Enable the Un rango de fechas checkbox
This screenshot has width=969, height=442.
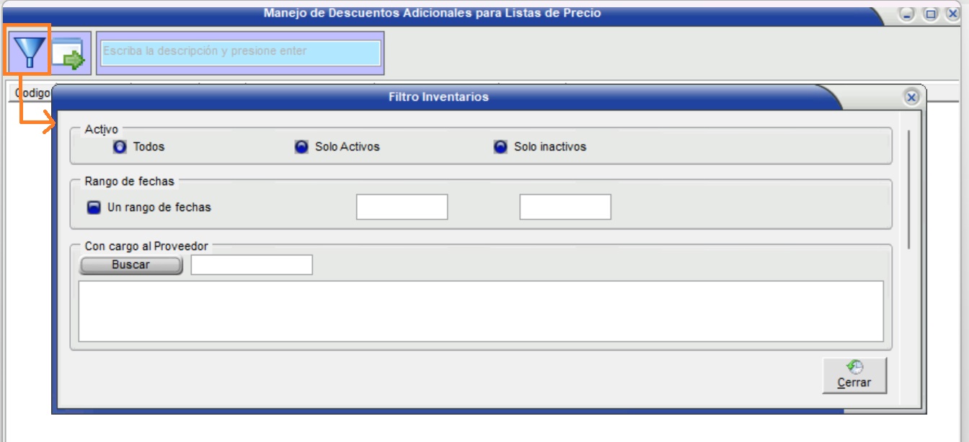coord(94,208)
